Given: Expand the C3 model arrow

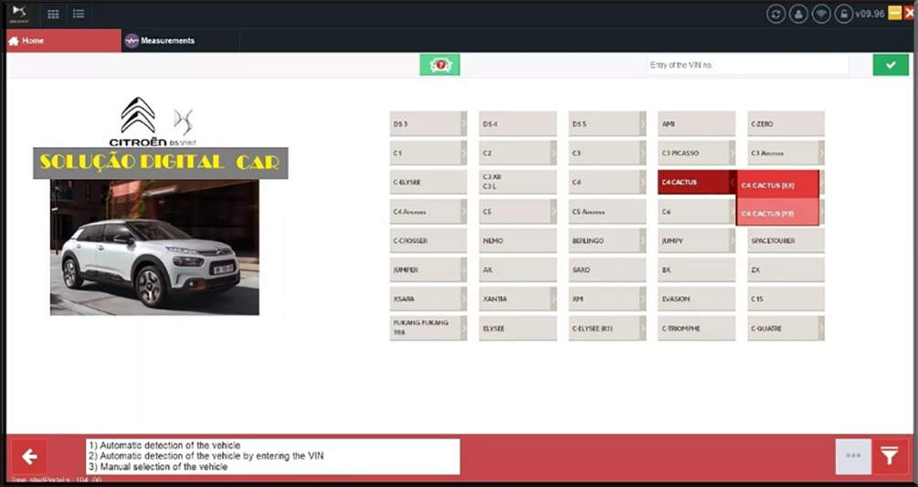Looking at the screenshot, I should tap(642, 154).
